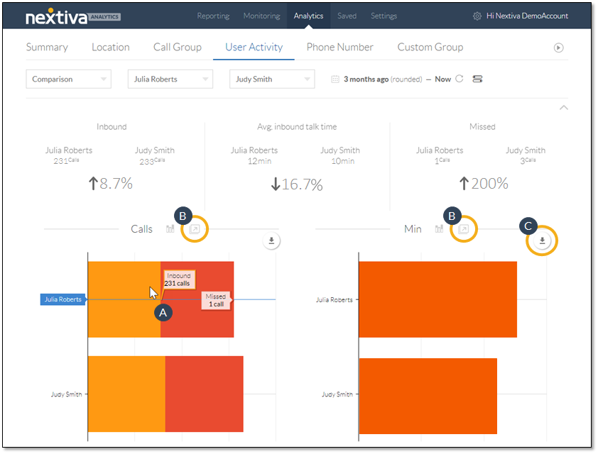
Task: Click the Calls chart title
Action: pos(141,229)
